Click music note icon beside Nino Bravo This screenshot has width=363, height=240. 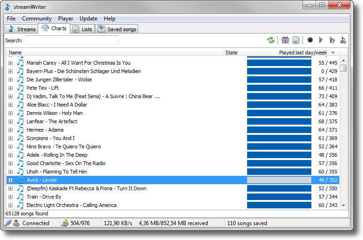pyautogui.click(x=20, y=147)
